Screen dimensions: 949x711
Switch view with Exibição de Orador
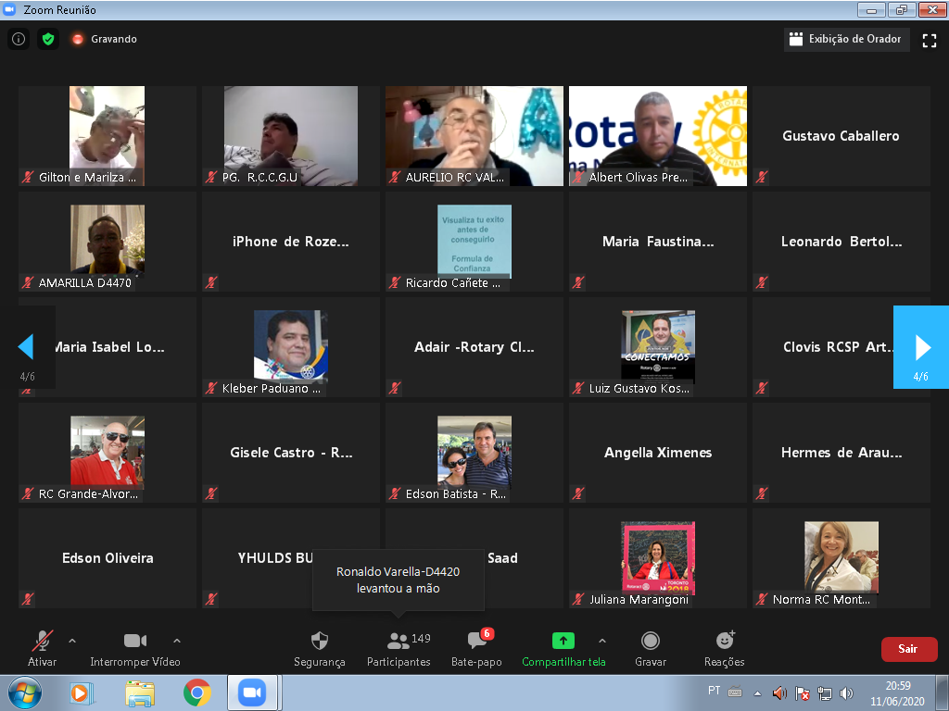(847, 40)
